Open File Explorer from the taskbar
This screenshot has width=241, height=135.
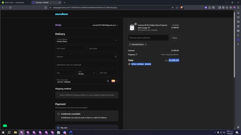pyautogui.click(x=15, y=132)
